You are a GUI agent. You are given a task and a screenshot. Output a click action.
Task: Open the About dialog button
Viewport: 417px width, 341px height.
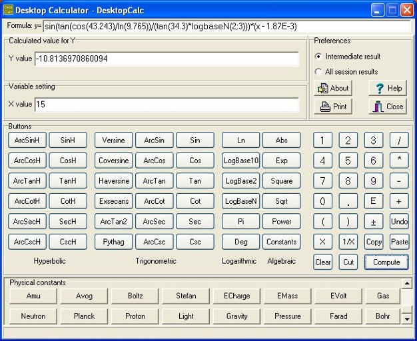[333, 88]
